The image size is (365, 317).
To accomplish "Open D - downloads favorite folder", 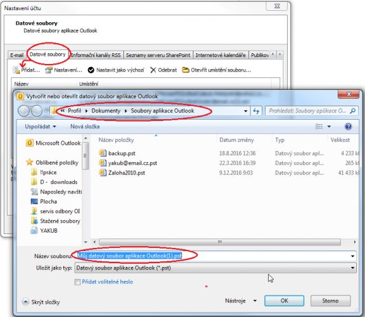I will coord(54,182).
